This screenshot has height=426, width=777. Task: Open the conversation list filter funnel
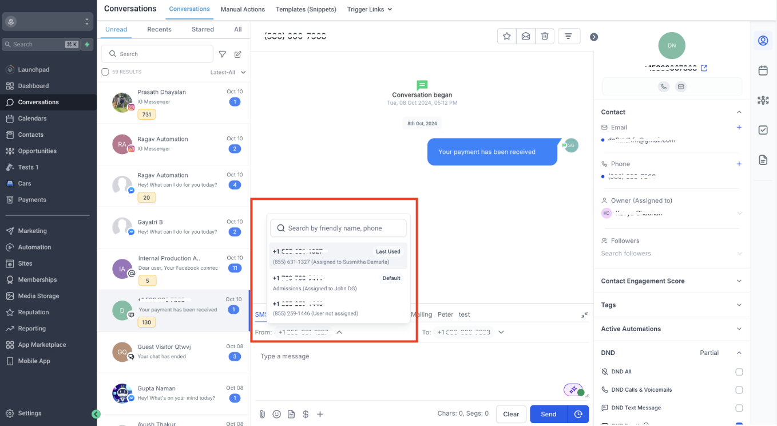tap(223, 54)
